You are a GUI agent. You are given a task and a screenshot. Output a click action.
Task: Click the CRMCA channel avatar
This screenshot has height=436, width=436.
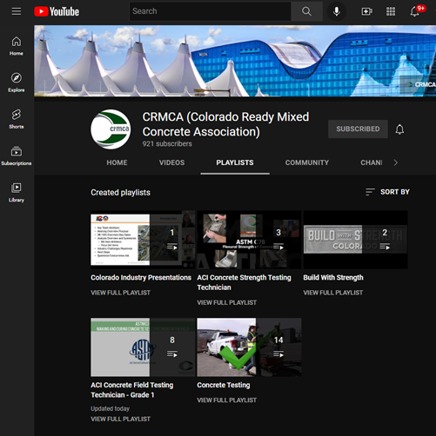[x=111, y=129]
